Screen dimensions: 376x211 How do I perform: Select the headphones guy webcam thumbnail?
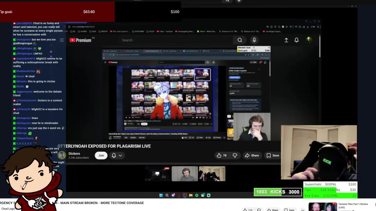[x=185, y=174]
